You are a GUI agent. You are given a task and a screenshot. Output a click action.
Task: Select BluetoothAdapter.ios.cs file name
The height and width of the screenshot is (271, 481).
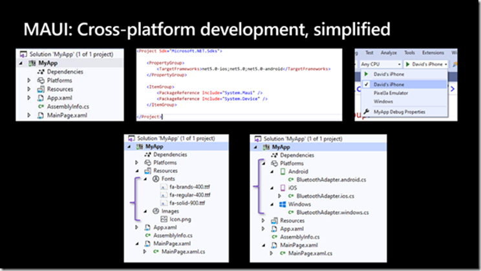(325, 196)
